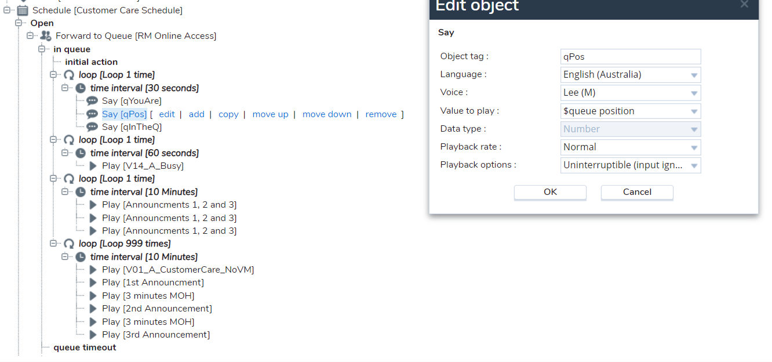Click the edit link for Say qPos

click(x=167, y=114)
